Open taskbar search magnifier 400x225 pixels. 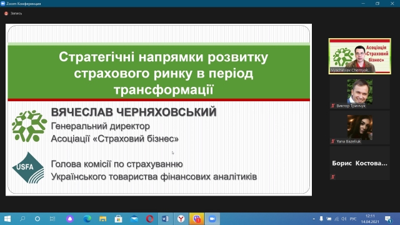[22, 219]
